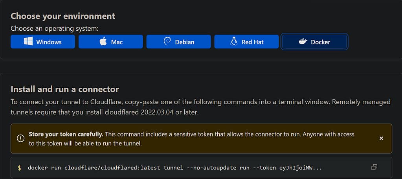Viewport: 402px width, 179px height.
Task: Click the 'Choose your environment' heading
Action: 63,16
